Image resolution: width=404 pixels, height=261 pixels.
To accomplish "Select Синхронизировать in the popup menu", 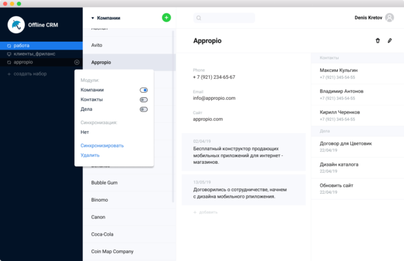I will pos(102,146).
